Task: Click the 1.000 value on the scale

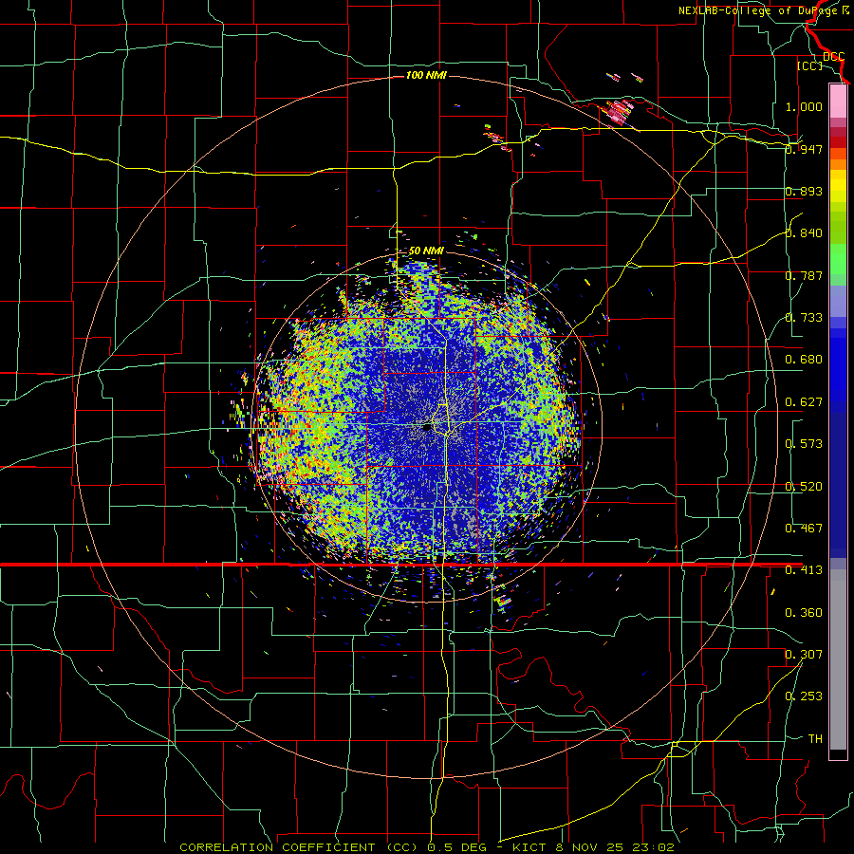Action: [804, 106]
